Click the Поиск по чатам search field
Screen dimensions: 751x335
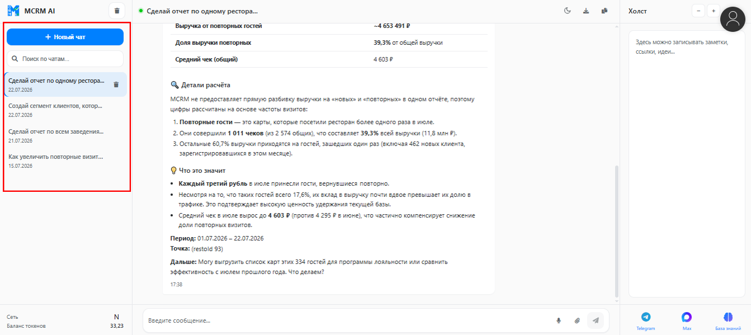click(65, 59)
